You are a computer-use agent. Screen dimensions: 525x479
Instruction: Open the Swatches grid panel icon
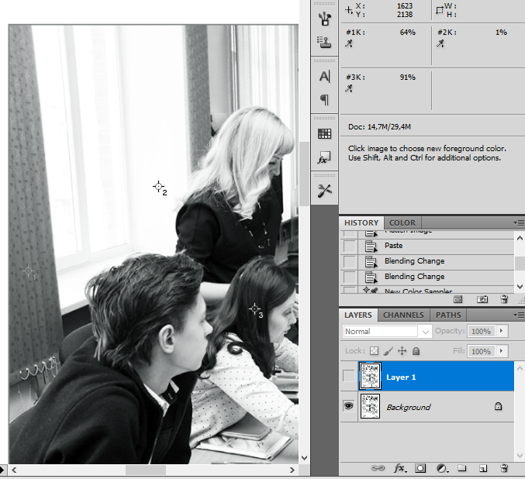324,134
